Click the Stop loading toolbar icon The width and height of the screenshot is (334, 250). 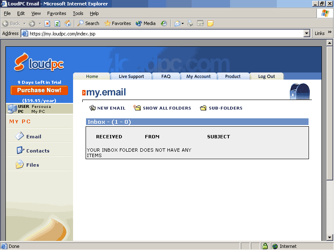click(x=48, y=23)
